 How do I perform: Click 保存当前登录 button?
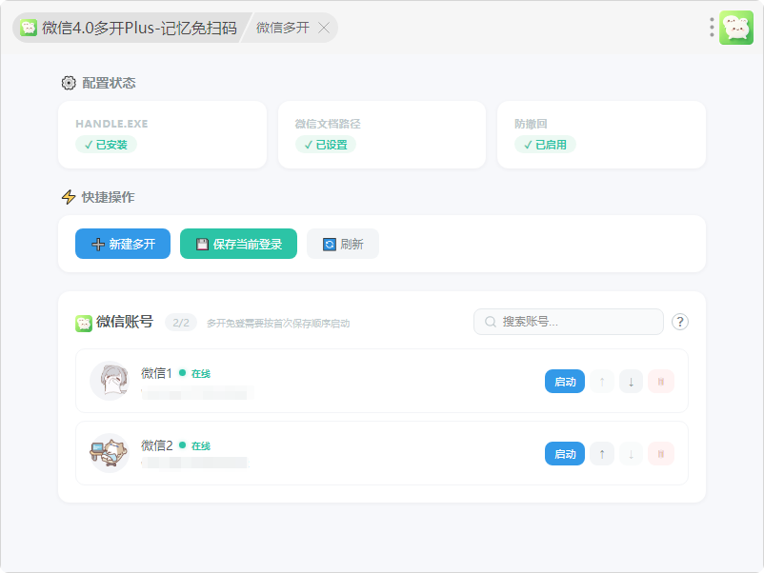tap(238, 244)
